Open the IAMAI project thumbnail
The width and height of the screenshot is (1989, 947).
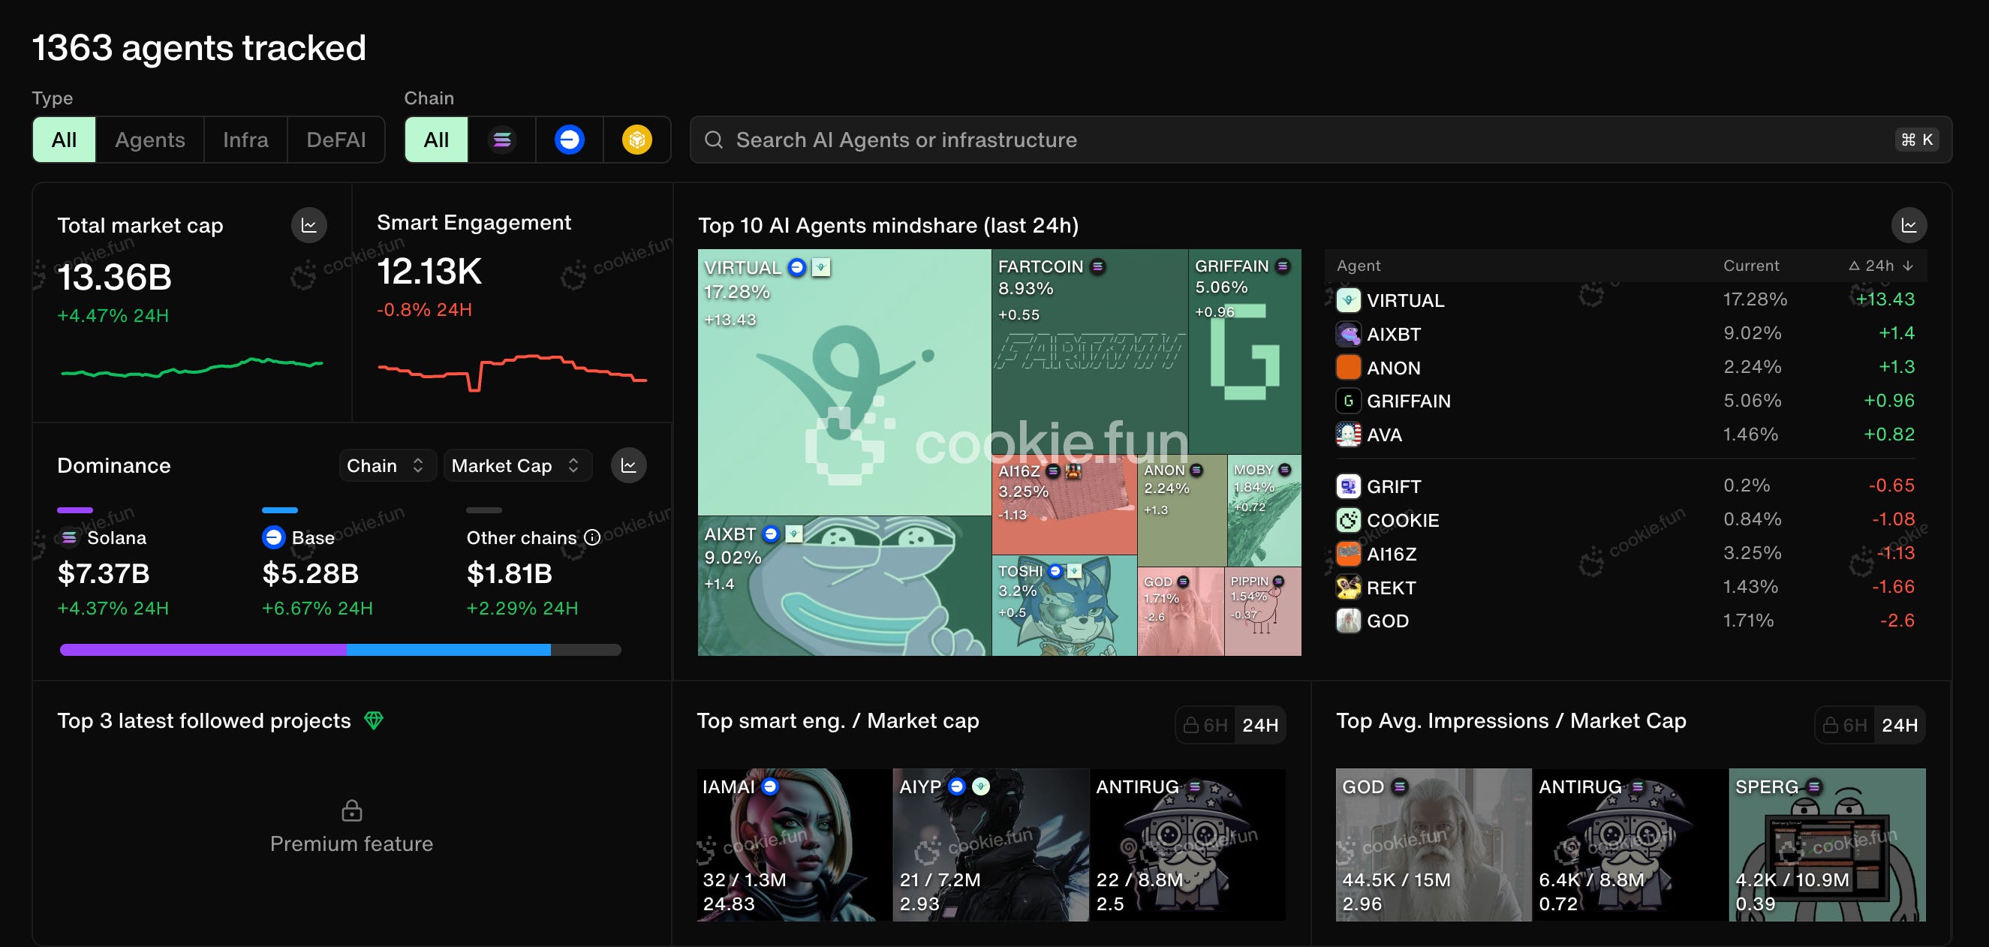pyautogui.click(x=794, y=844)
